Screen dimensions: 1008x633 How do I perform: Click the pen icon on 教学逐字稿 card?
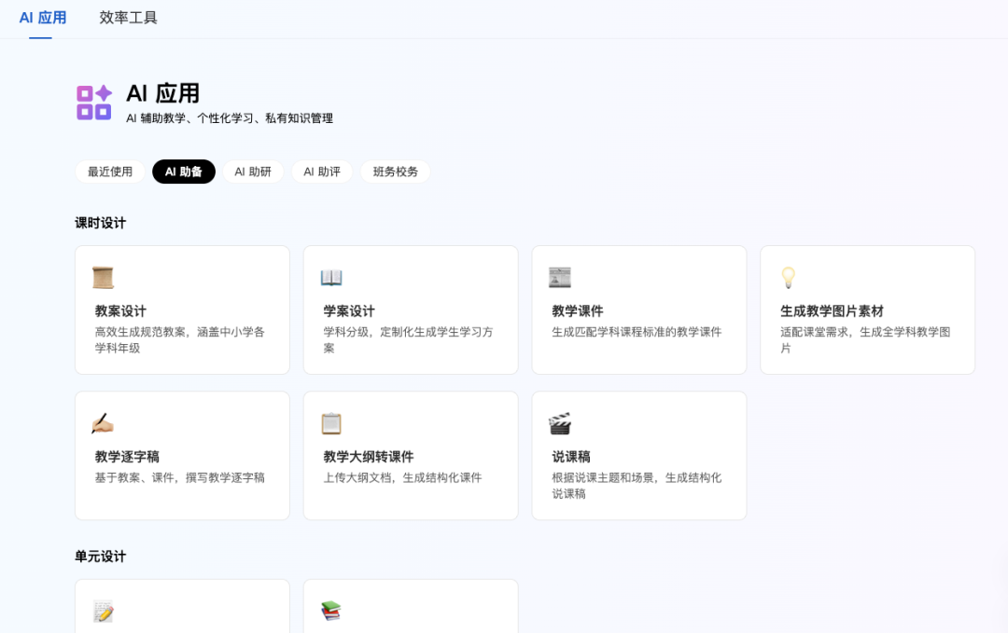[103, 422]
